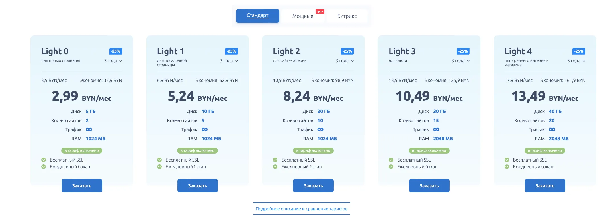Change the term dropdown on the Light 1 plan

229,61
